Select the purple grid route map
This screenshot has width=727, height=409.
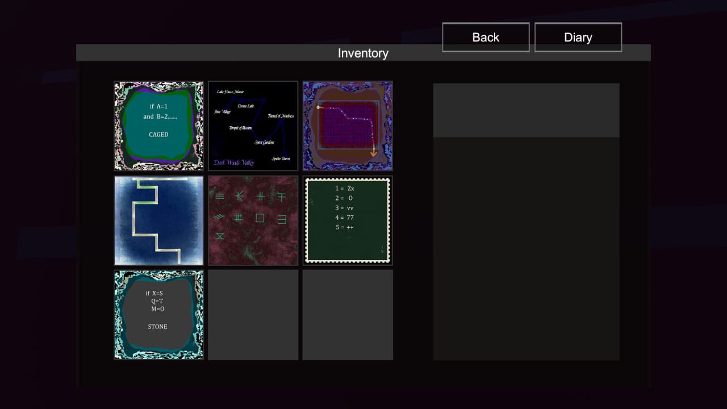(x=348, y=126)
